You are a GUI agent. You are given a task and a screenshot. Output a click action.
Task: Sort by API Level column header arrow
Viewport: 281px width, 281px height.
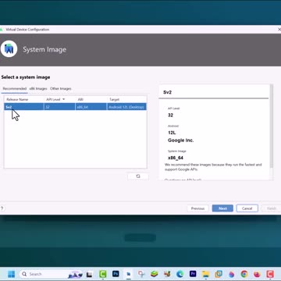coord(64,99)
